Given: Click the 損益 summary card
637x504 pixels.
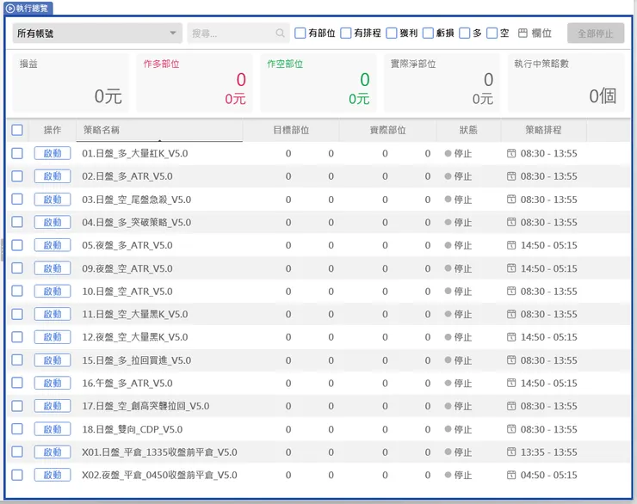Looking at the screenshot, I should pos(71,83).
